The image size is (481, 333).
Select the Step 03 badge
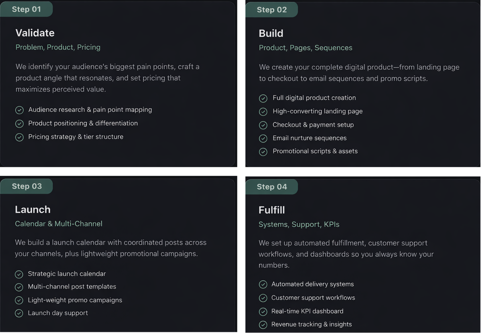coord(27,186)
